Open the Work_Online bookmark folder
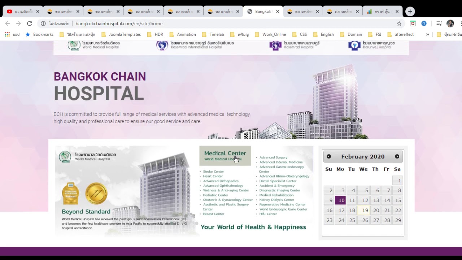Screen dimensions: 462x260 tap(270, 34)
